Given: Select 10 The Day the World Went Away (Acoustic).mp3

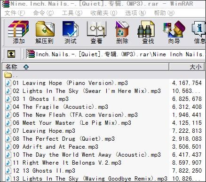Looking at the screenshot, I should click(87, 155).
